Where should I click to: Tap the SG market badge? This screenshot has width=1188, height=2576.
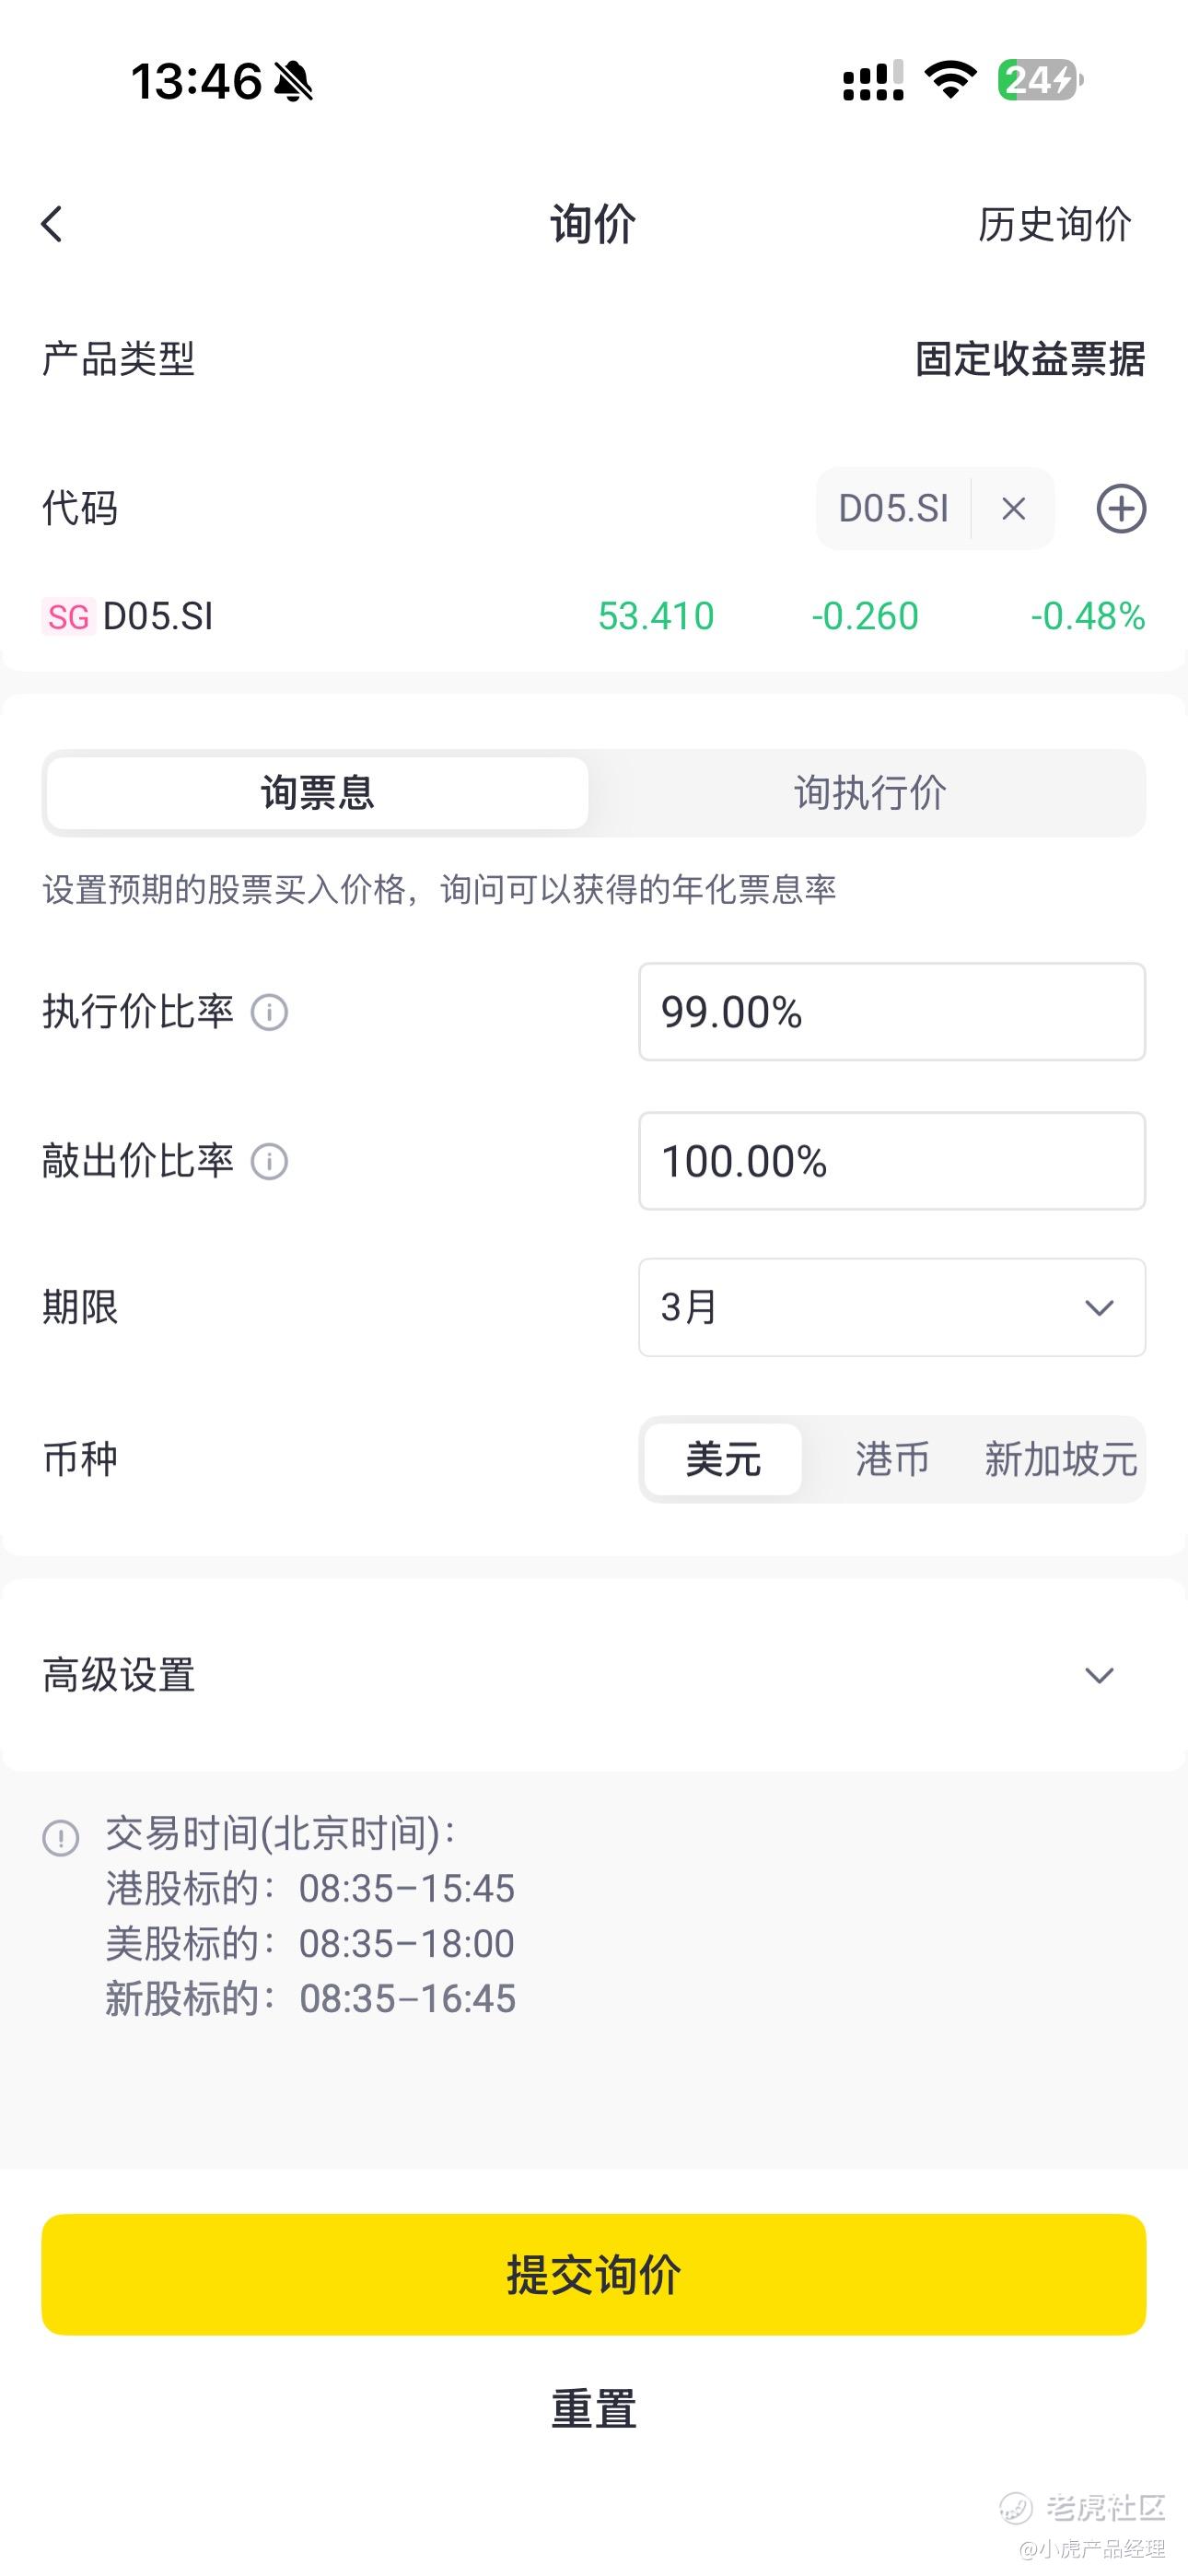click(x=68, y=617)
